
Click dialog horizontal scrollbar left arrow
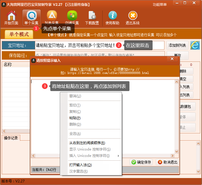[x=33, y=156]
